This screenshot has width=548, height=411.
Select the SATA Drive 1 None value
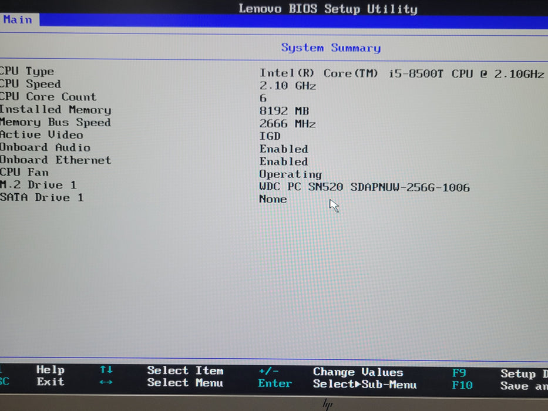(x=273, y=199)
